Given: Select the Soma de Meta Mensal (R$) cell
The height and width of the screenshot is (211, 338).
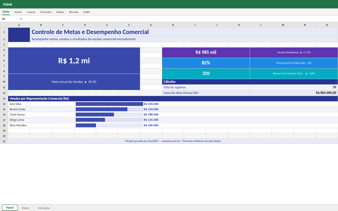Looking at the screenshot, I should [206, 93].
